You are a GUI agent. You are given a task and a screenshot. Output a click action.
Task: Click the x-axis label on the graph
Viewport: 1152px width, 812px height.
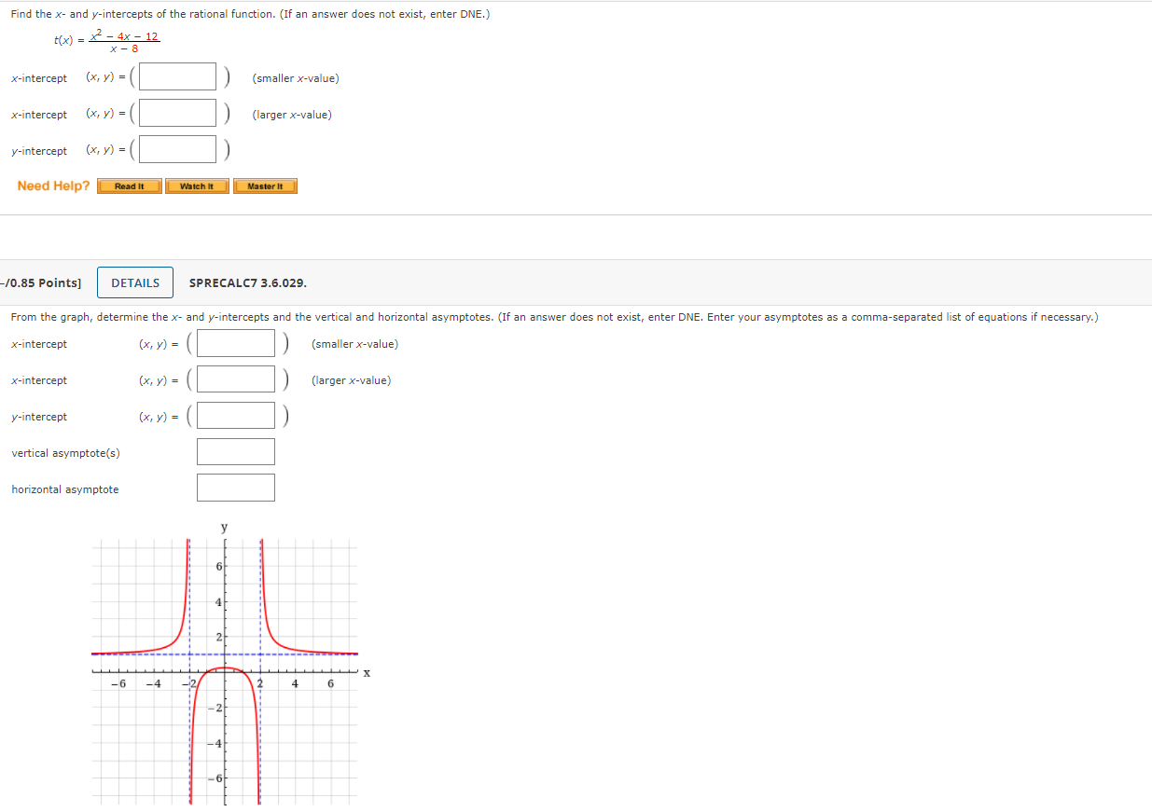click(367, 673)
